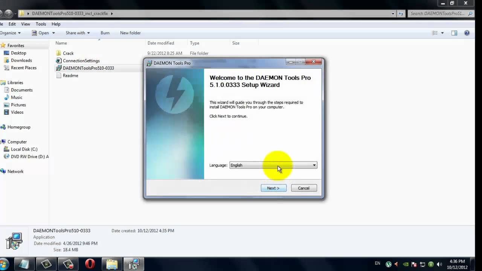Click the first taskbar icon after Start

click(x=24, y=264)
